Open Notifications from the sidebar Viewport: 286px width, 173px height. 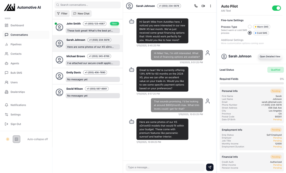tap(18, 105)
